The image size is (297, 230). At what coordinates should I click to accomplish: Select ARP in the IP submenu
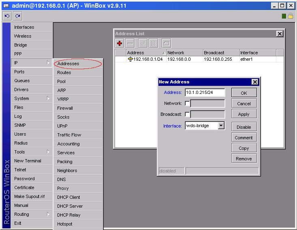pyautogui.click(x=78, y=90)
